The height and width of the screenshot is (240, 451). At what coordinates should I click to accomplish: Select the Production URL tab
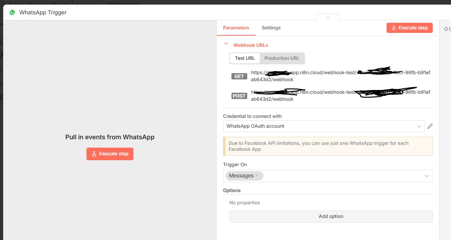(x=282, y=58)
